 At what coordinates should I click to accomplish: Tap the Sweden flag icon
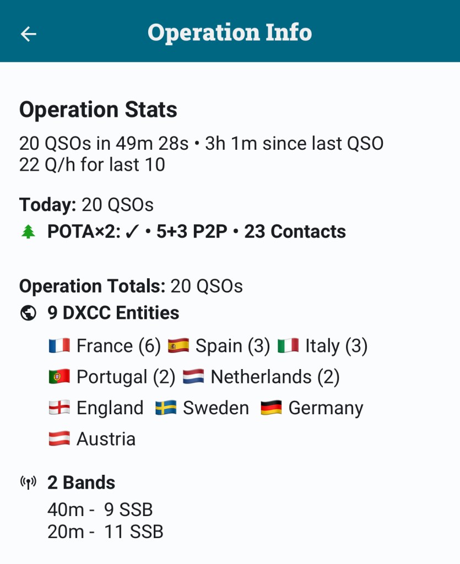click(166, 408)
